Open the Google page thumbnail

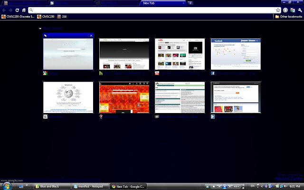point(68,54)
